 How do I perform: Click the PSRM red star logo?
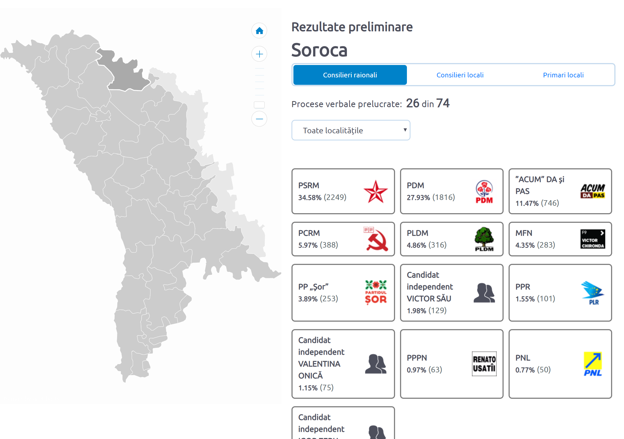375,191
